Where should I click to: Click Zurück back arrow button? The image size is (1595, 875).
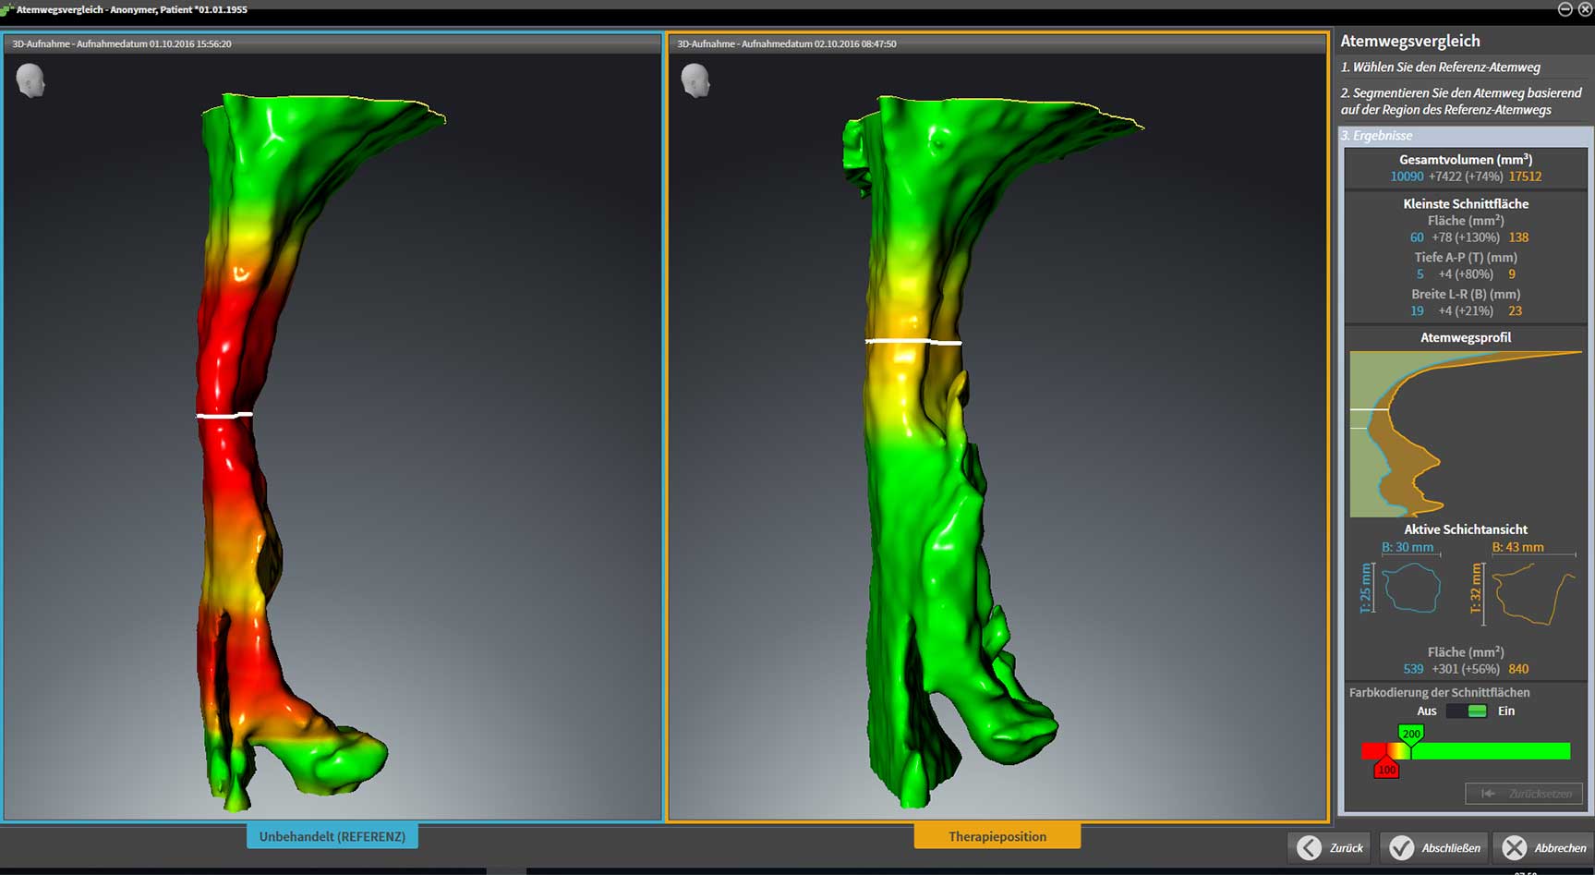click(1331, 847)
